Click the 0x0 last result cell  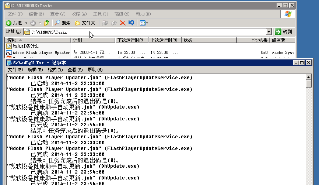pos(264,53)
